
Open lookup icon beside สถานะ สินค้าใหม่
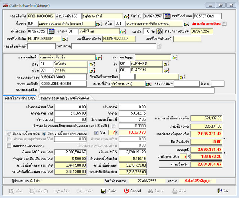click(123, 31)
